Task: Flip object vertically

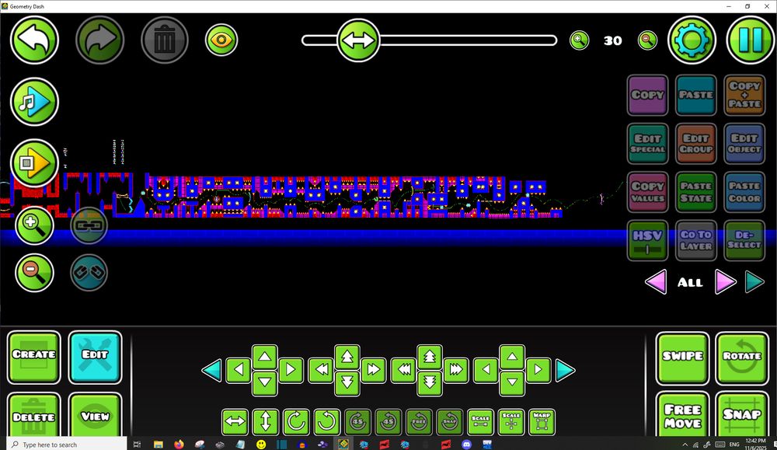Action: coord(266,422)
